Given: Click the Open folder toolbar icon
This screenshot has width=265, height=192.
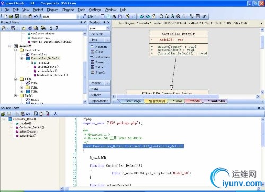Looking at the screenshot, I should [11, 16].
